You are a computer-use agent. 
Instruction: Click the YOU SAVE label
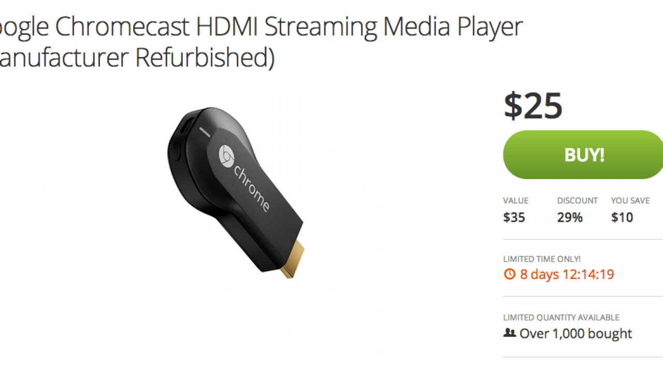click(630, 200)
